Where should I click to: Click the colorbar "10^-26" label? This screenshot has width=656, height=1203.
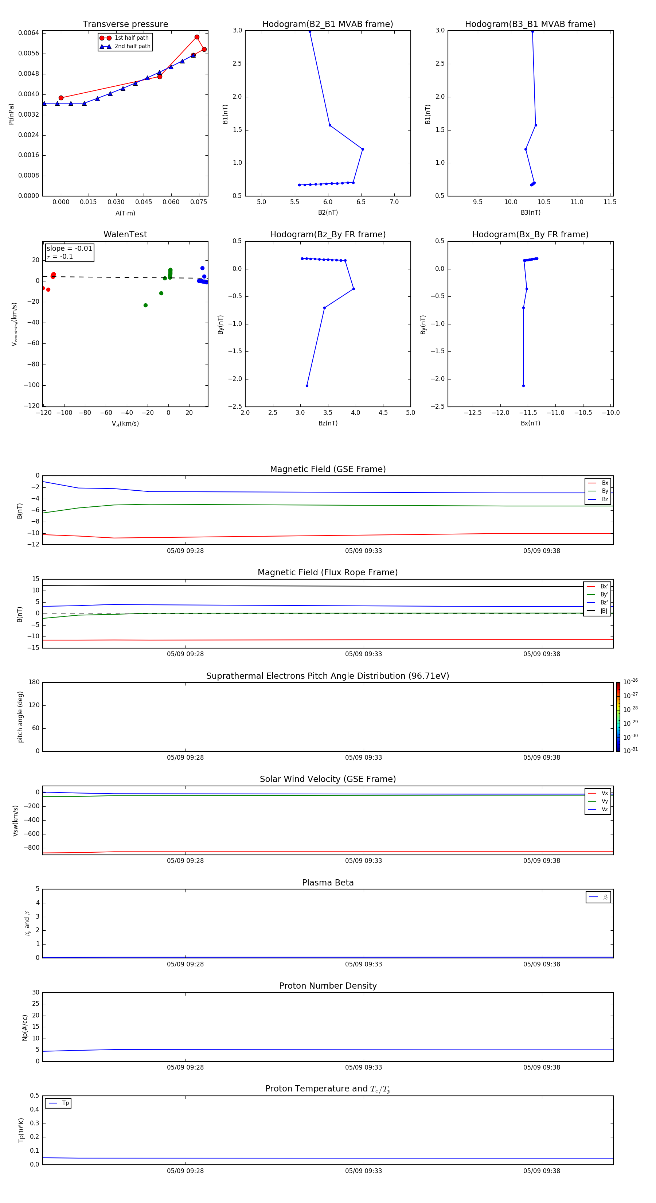tap(630, 682)
